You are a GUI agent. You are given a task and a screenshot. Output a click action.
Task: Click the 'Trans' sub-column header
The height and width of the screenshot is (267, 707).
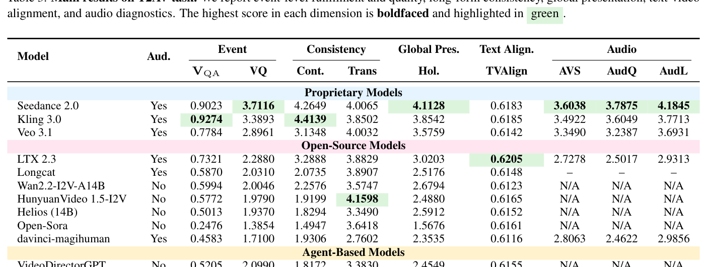coord(362,71)
